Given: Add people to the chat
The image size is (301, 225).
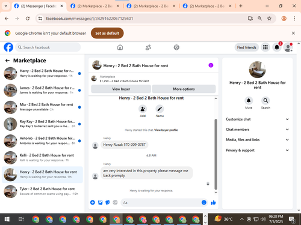Looking at the screenshot, I should (x=143, y=109).
